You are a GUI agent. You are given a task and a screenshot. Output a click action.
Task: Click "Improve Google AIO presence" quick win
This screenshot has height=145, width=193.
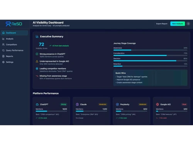(129, 80)
